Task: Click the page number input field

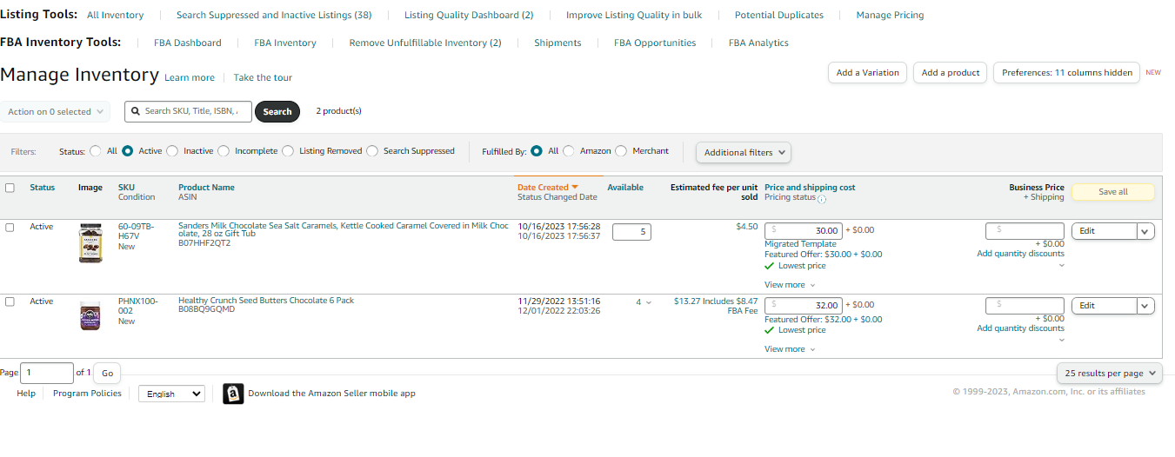Action: [47, 373]
